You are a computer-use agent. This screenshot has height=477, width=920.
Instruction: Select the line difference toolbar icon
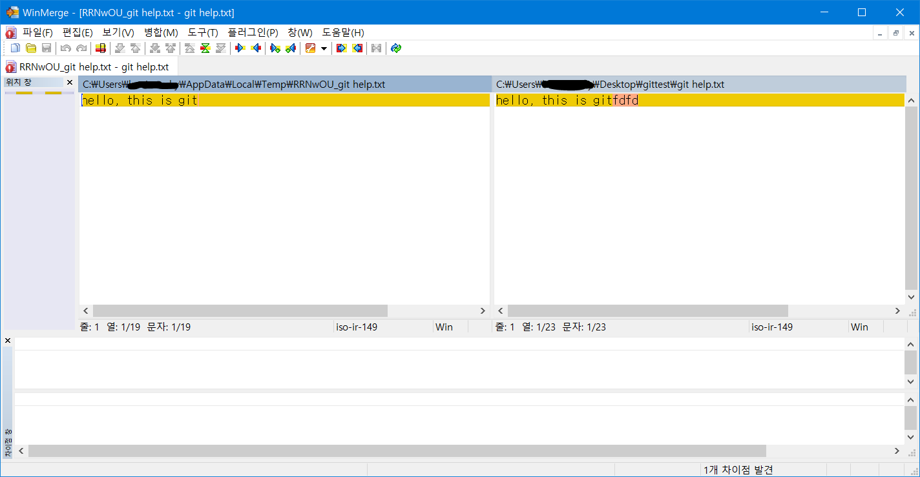tap(100, 48)
